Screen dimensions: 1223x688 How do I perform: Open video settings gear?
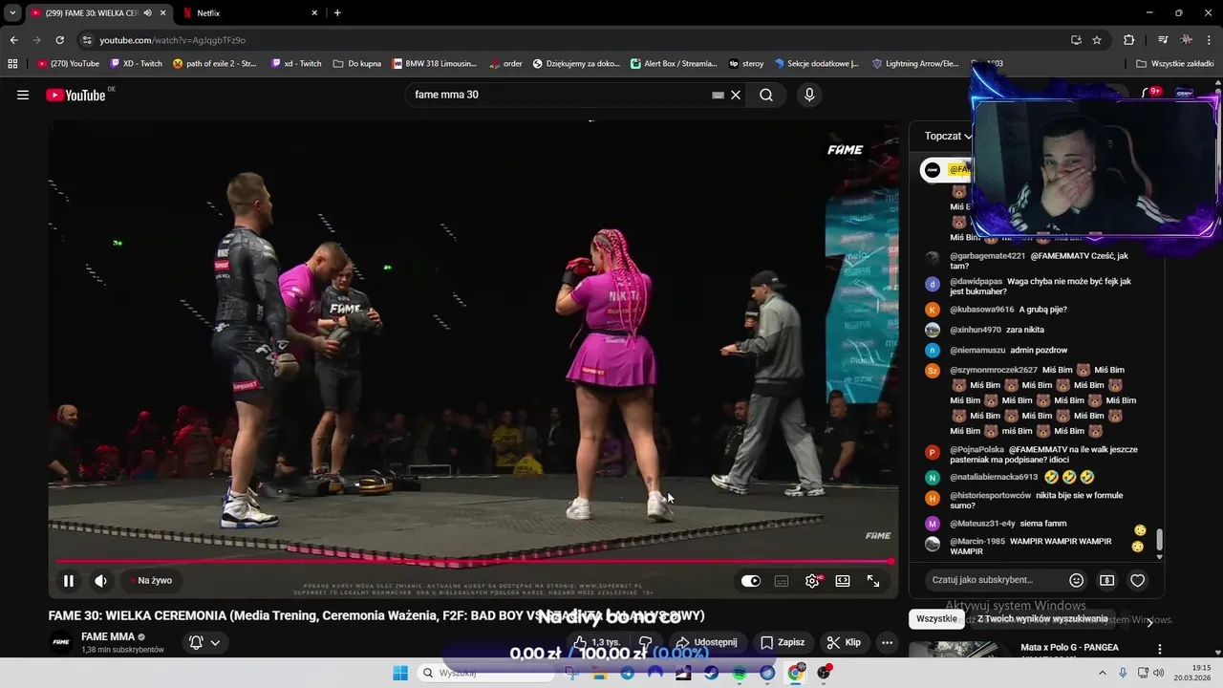click(x=812, y=580)
